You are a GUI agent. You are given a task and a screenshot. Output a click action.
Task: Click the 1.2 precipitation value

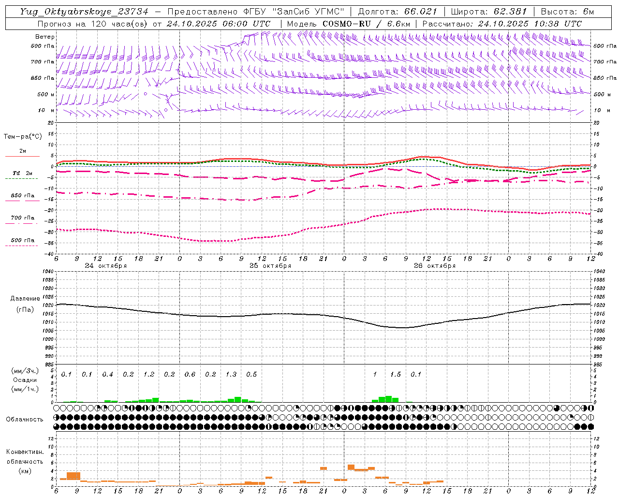coord(148,375)
